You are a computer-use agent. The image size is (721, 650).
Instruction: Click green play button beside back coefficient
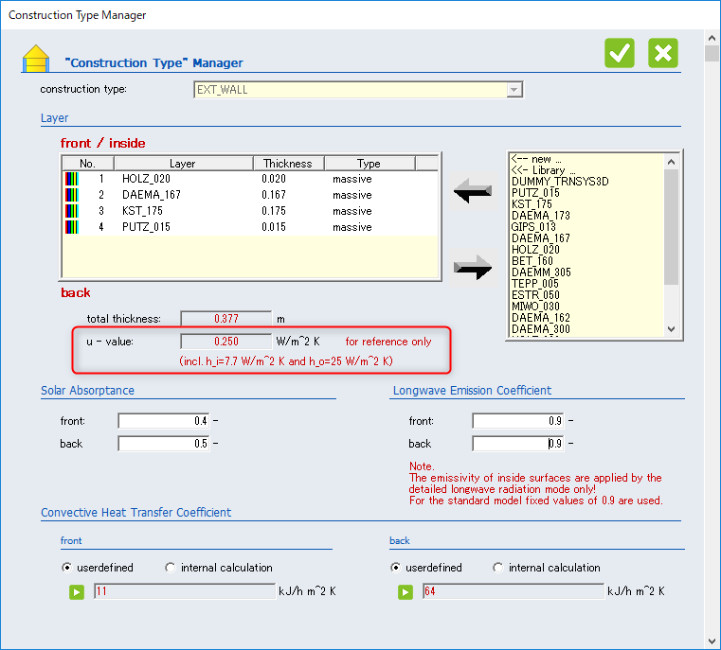click(406, 592)
